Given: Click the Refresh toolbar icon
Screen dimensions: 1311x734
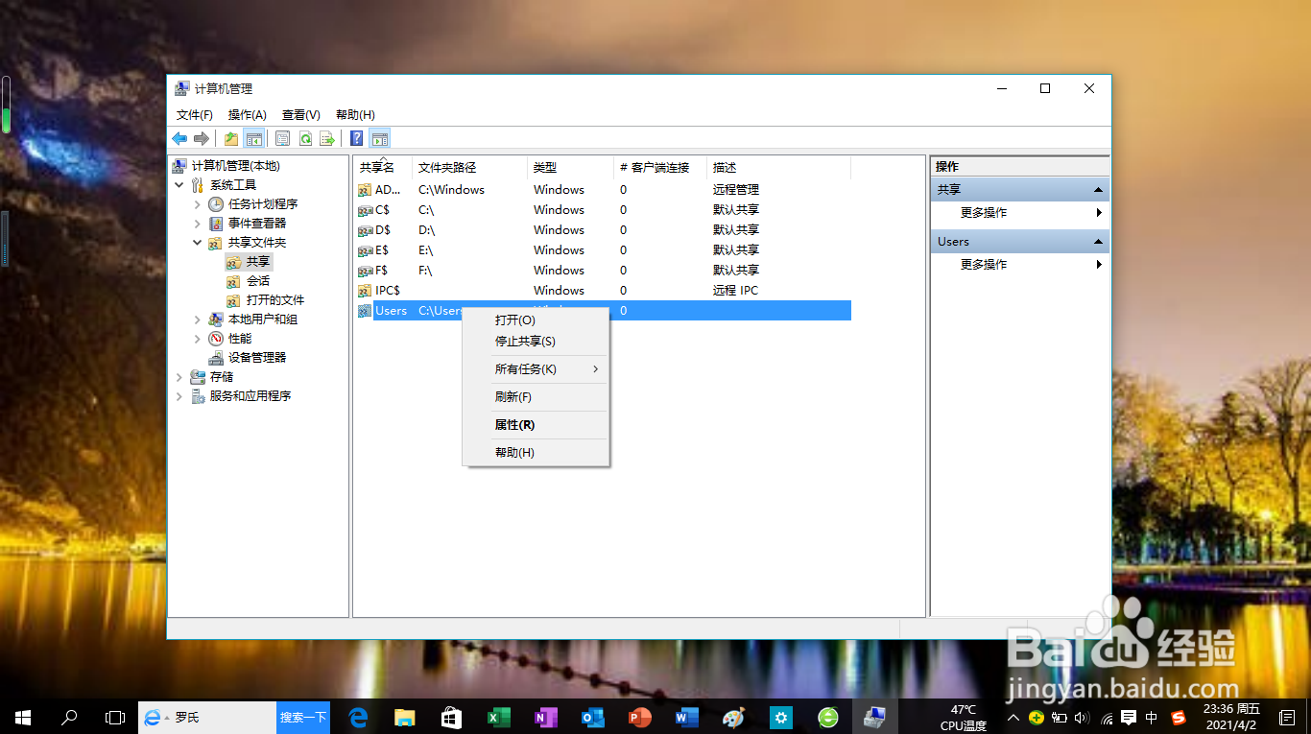Looking at the screenshot, I should 305,138.
